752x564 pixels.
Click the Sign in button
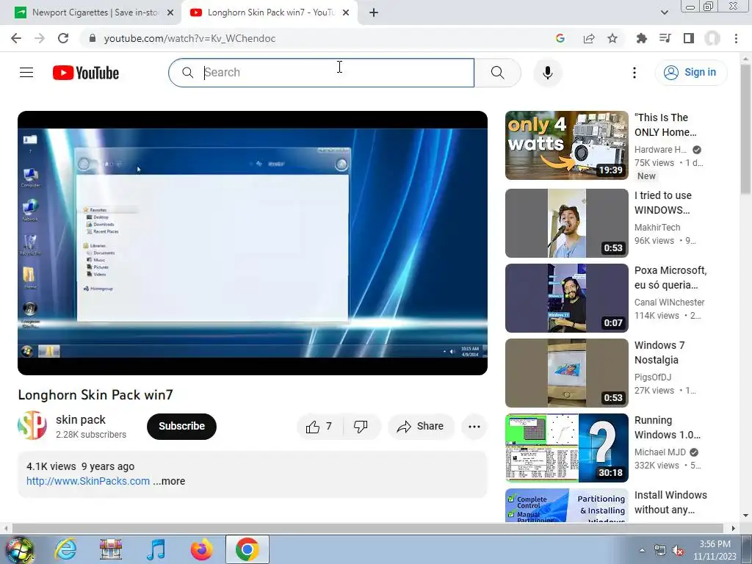pyautogui.click(x=690, y=73)
